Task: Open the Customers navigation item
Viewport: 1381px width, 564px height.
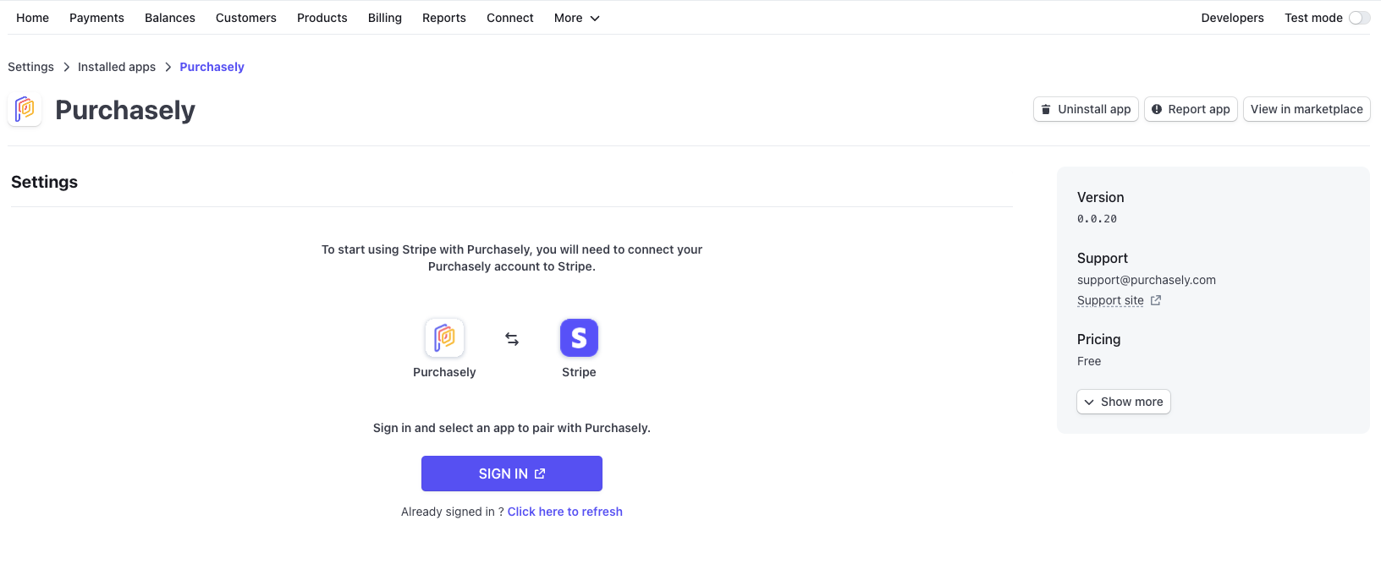Action: pyautogui.click(x=246, y=18)
